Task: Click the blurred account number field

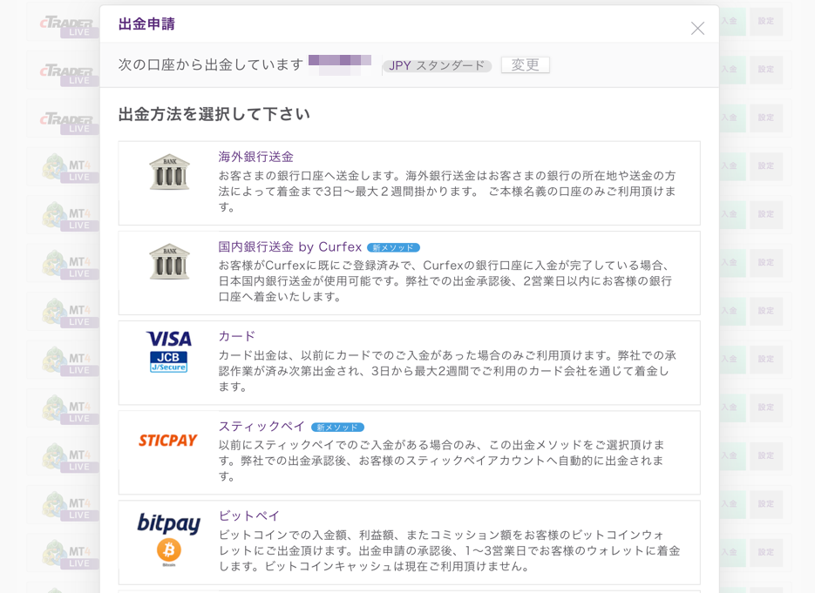Action: (340, 64)
